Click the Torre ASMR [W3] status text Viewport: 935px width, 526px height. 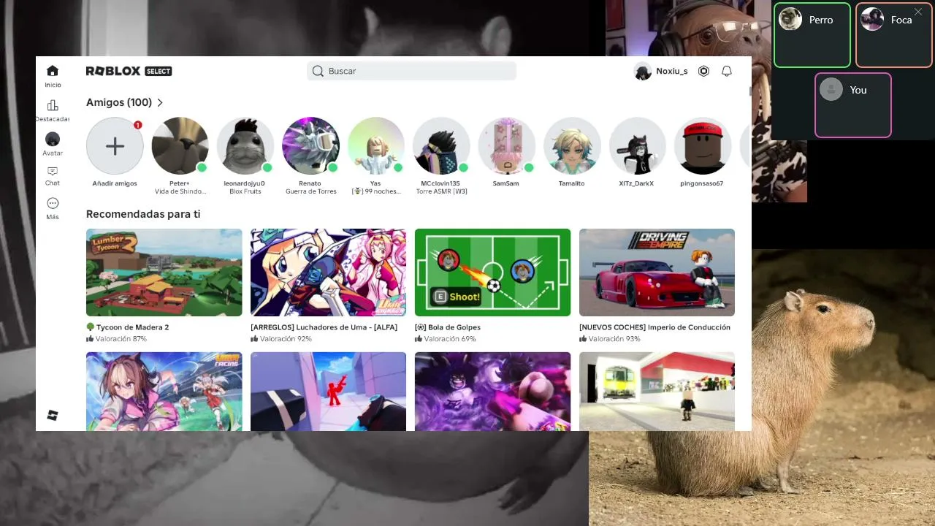441,191
